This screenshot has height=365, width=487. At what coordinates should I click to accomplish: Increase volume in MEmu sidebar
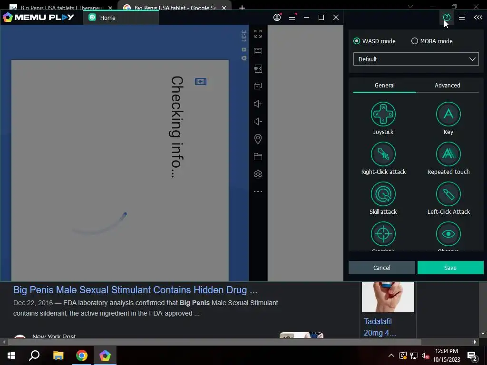click(x=258, y=104)
